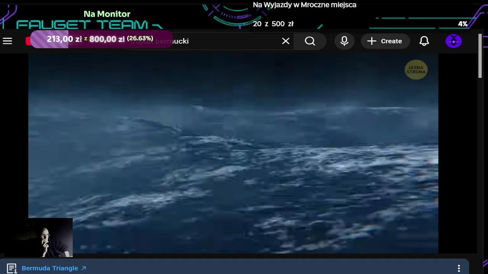
Task: Start voice search with the microphone
Action: pyautogui.click(x=344, y=41)
